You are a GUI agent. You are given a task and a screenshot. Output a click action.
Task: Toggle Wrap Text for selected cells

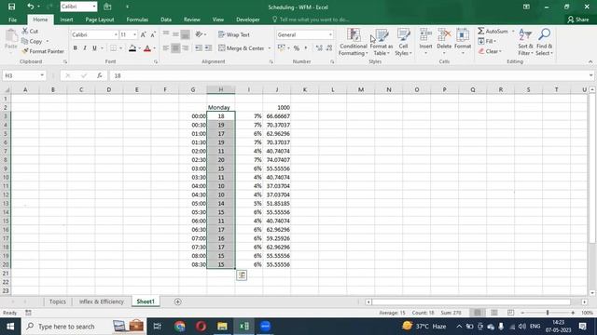234,34
